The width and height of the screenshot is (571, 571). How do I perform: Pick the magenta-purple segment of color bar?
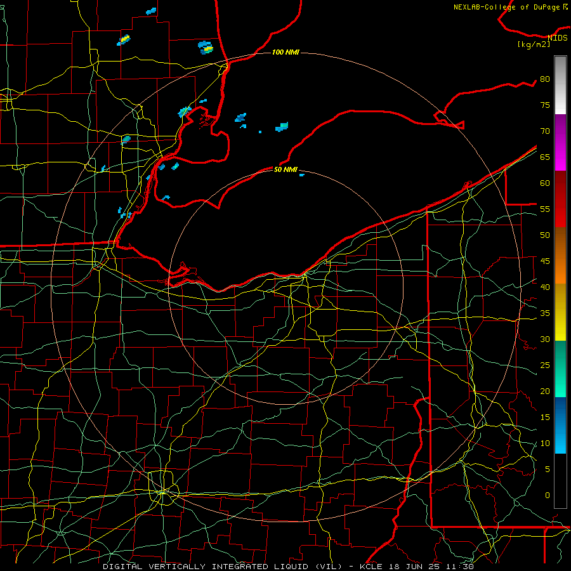tap(560, 142)
